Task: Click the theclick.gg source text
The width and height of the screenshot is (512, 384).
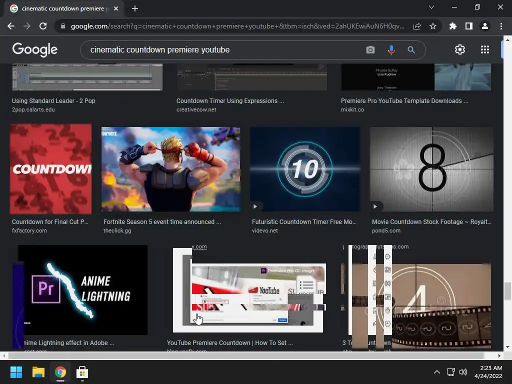Action: (117, 230)
